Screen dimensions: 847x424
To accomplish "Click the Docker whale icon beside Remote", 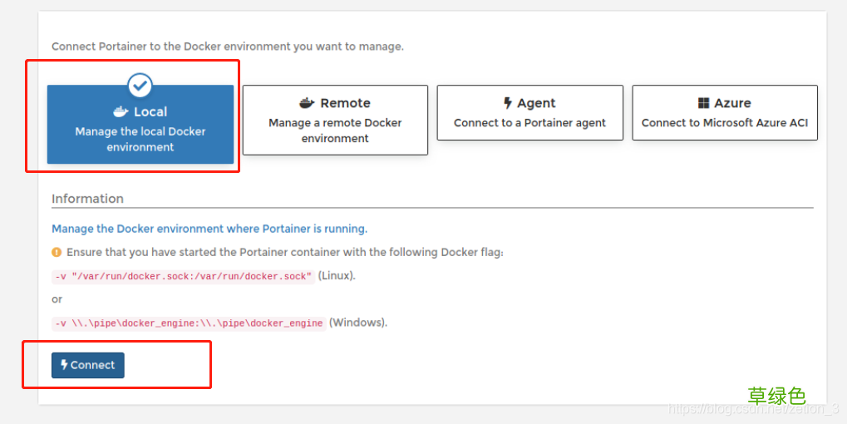I will click(308, 103).
